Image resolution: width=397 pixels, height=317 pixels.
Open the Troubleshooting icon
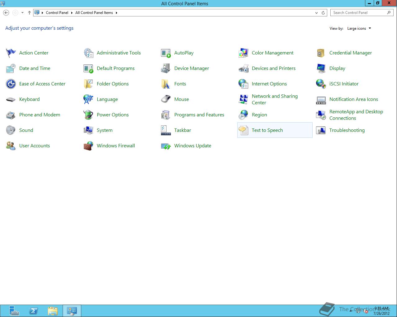[321, 130]
